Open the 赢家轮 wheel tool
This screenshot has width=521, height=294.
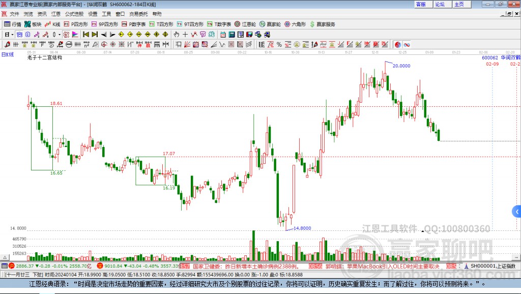coord(270,24)
